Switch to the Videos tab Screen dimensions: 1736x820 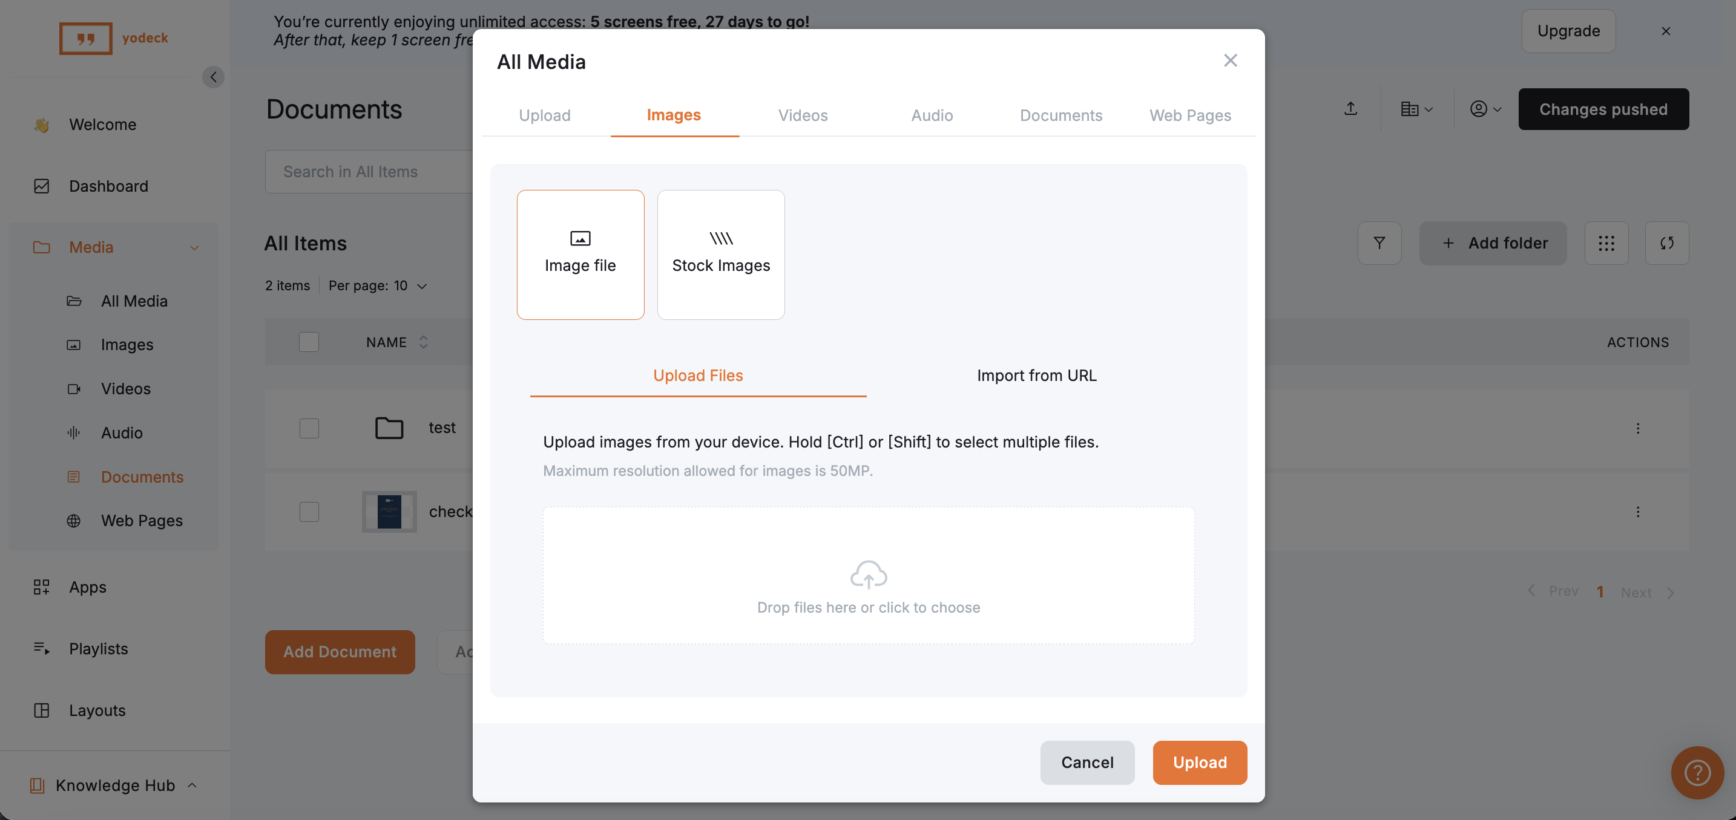(x=803, y=115)
